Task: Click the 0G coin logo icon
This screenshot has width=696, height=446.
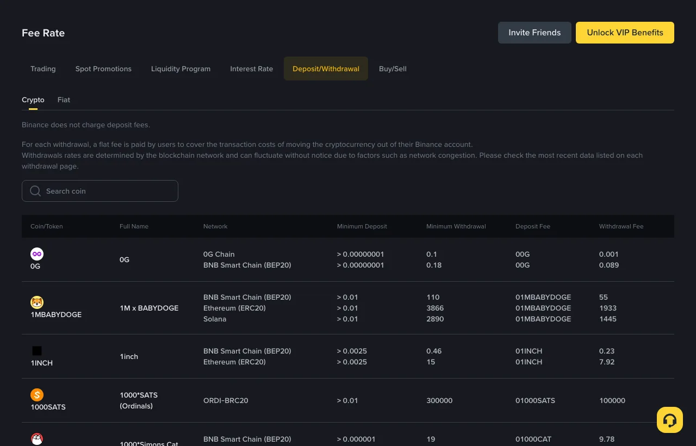Action: pyautogui.click(x=37, y=254)
